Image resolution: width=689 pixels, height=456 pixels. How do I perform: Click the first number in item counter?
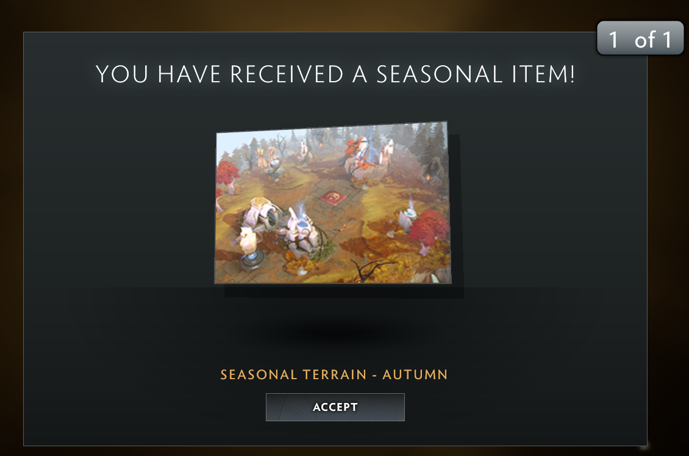click(613, 40)
